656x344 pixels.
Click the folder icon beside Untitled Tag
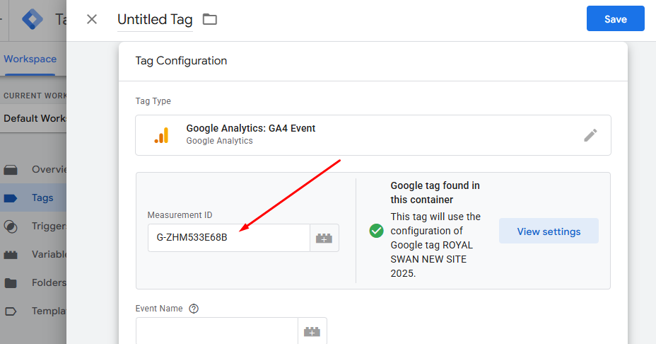210,19
